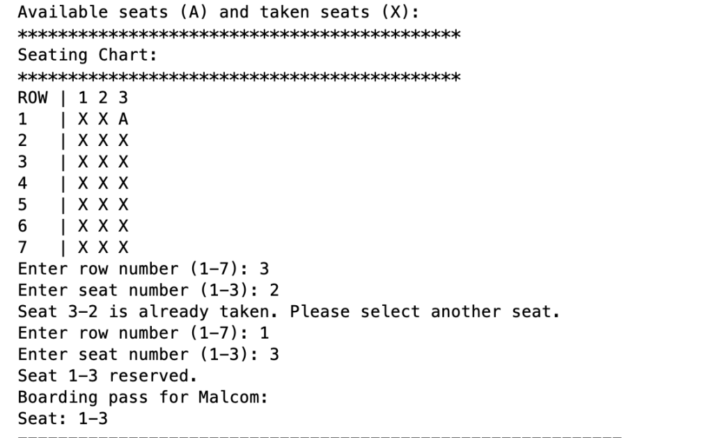Click the 'Boarding pass for Malcom:' line
Screen dimensions: 713x438
click(143, 398)
